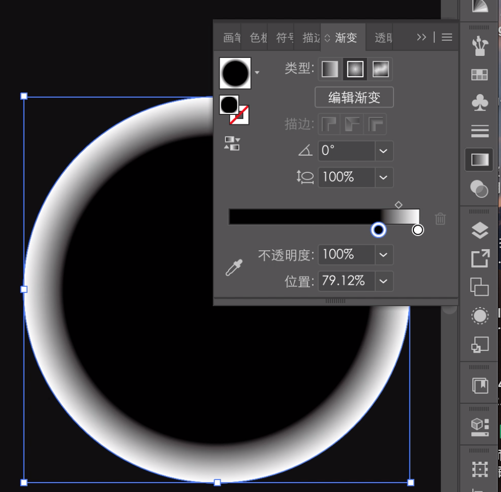Click the 编辑渐变 button
Viewport: 501px width, 492px height.
tap(354, 97)
